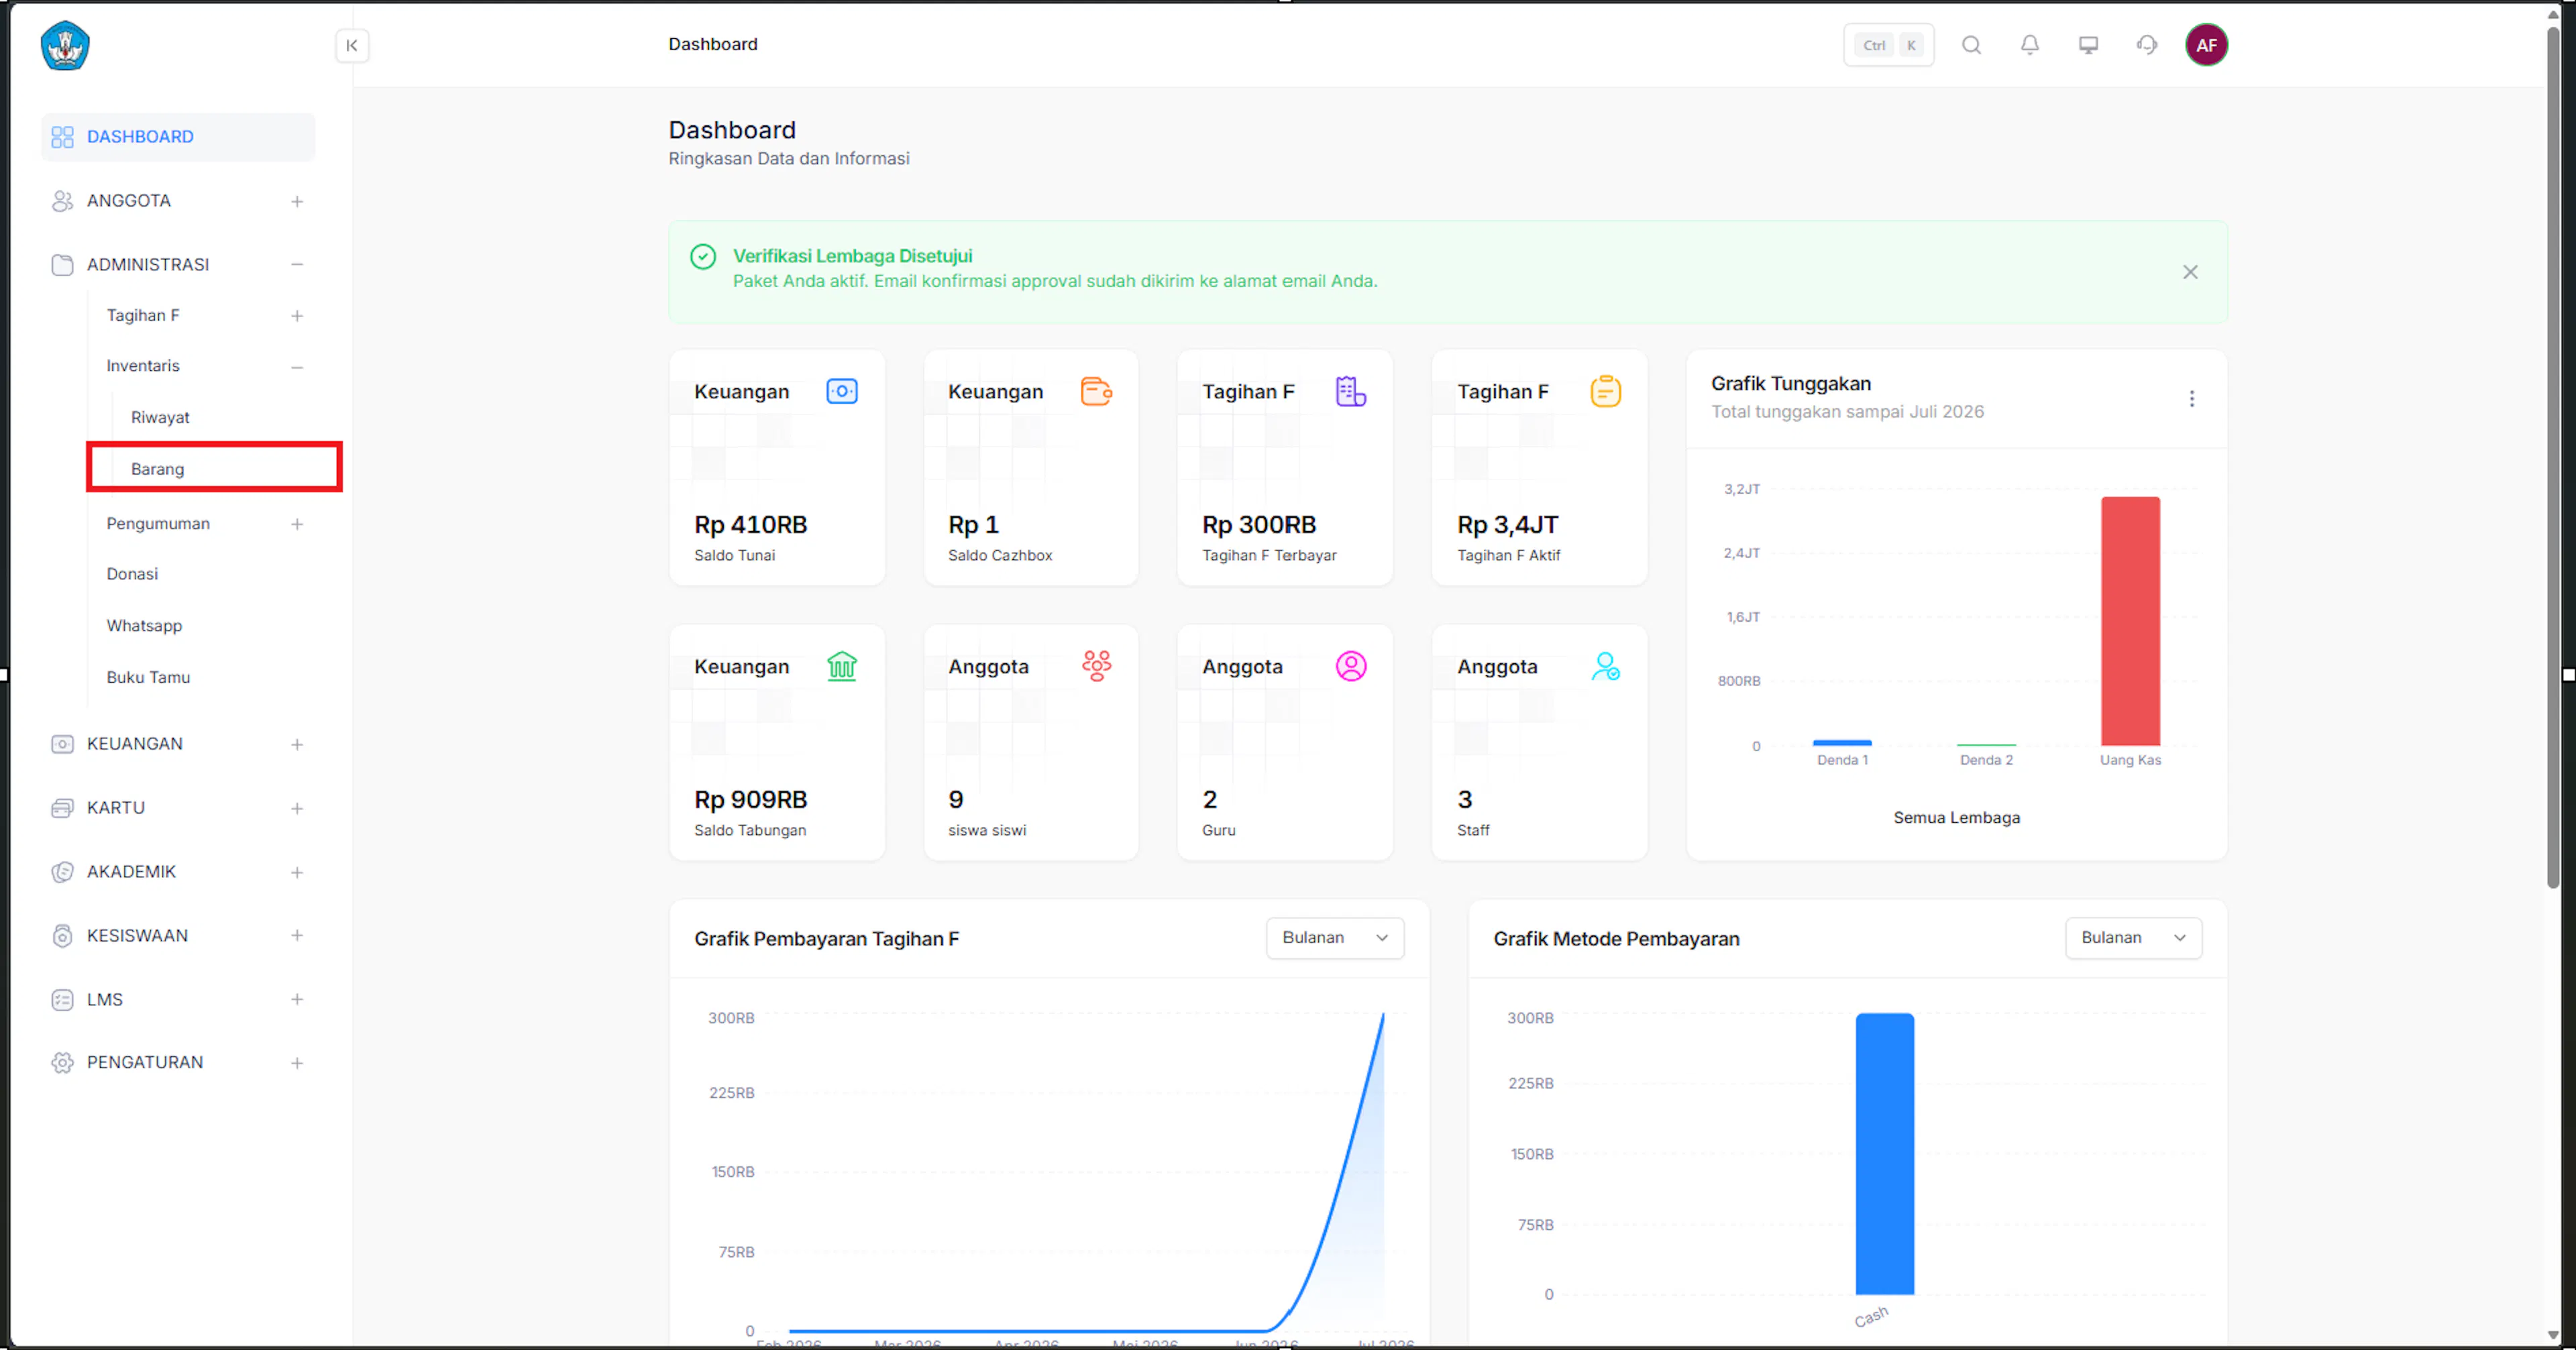Open the Riwayat inventory menu item
This screenshot has height=1350, width=2576.
tap(160, 417)
